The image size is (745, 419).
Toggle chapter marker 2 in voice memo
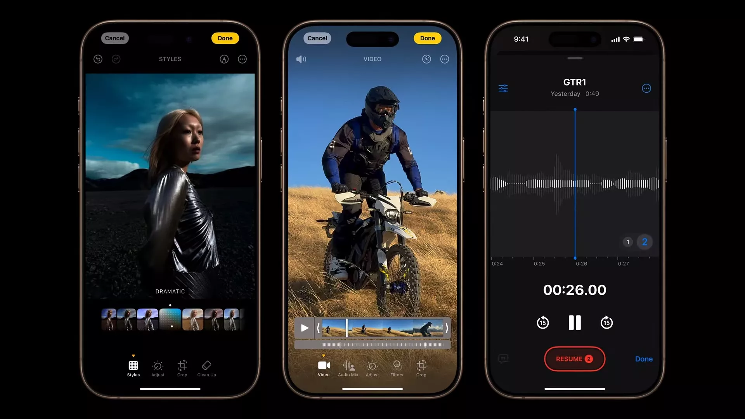click(644, 241)
